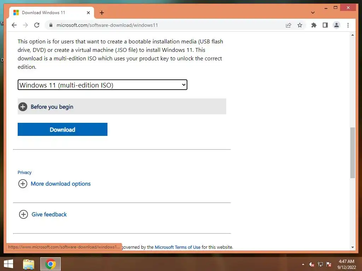
Task: Open the Privacy link
Action: point(24,172)
